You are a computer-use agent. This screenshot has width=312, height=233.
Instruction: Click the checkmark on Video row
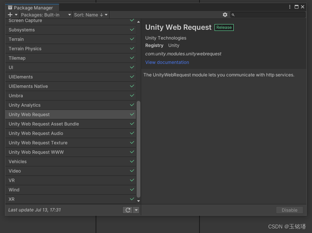132,171
